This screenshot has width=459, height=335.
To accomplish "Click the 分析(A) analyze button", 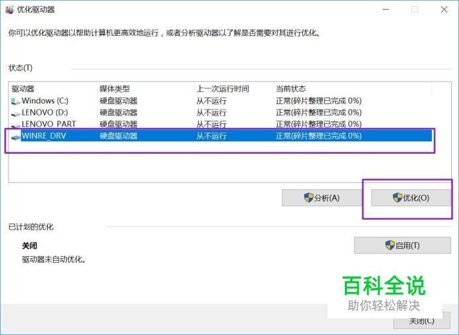I will (322, 198).
